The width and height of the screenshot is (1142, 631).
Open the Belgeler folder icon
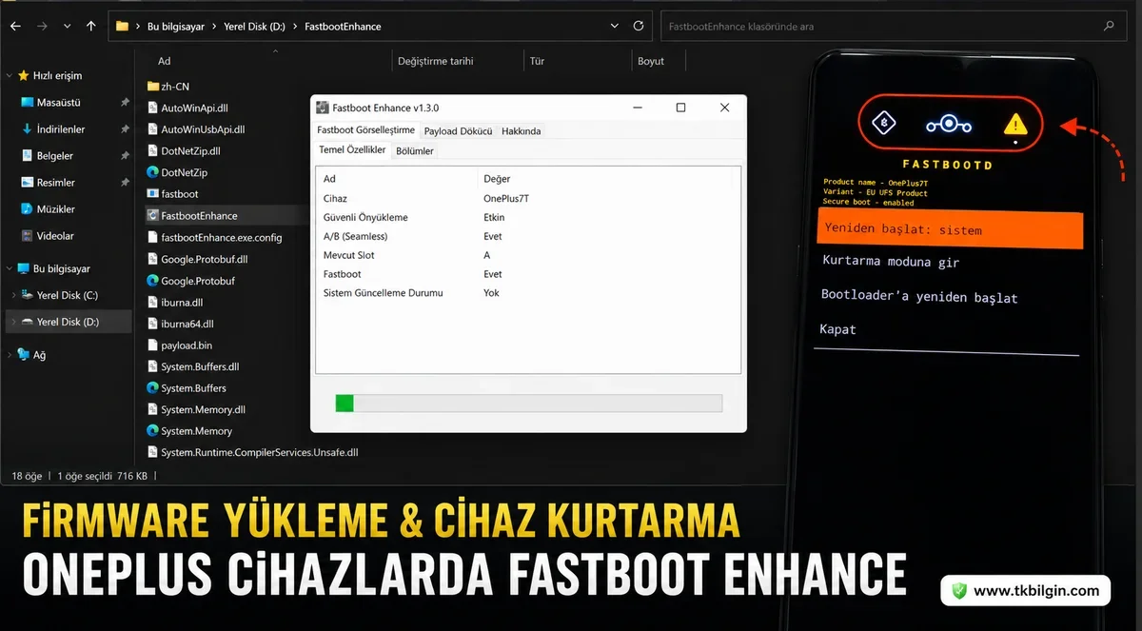click(27, 155)
